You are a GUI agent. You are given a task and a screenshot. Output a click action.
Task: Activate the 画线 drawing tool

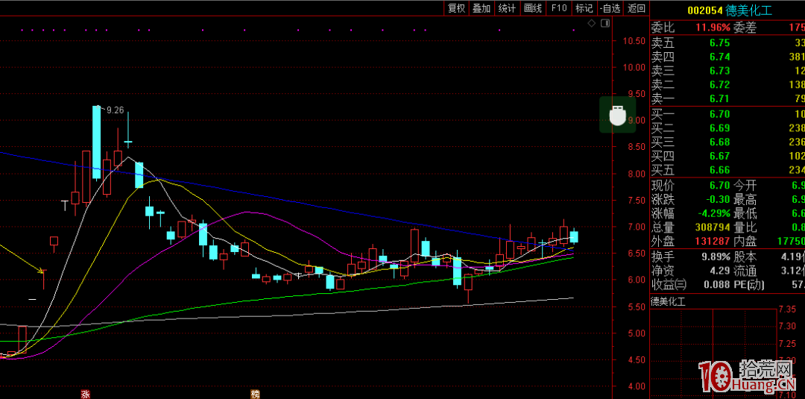[x=532, y=8]
